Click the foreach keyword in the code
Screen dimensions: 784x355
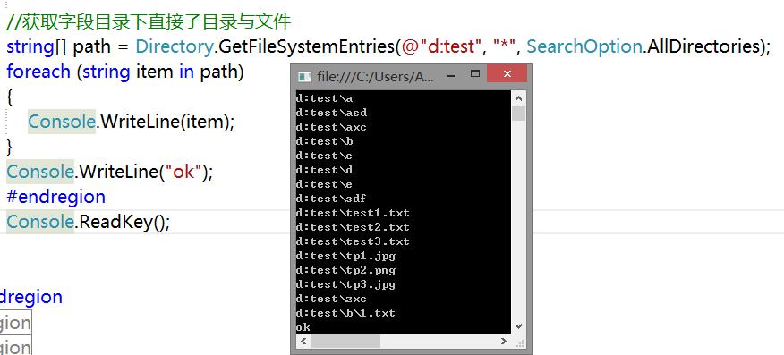pyautogui.click(x=38, y=72)
